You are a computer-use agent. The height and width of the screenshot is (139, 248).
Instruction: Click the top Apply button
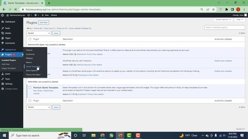[x=56, y=33]
